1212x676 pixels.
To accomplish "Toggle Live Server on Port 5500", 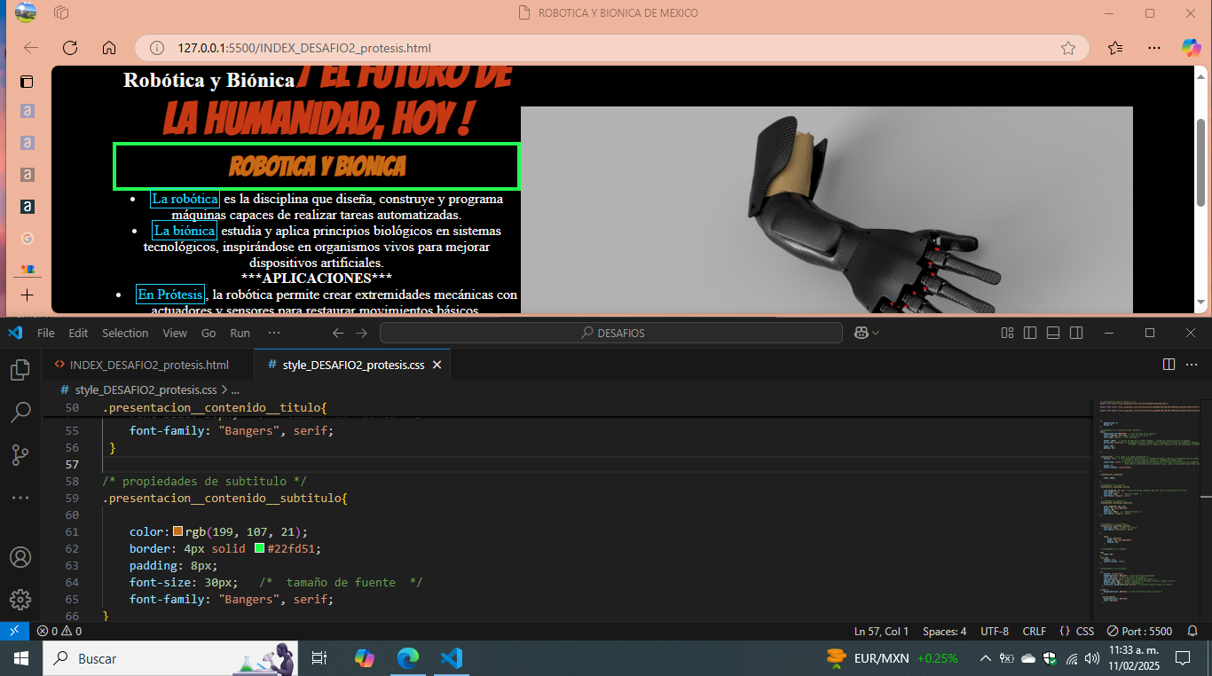I will point(1139,631).
